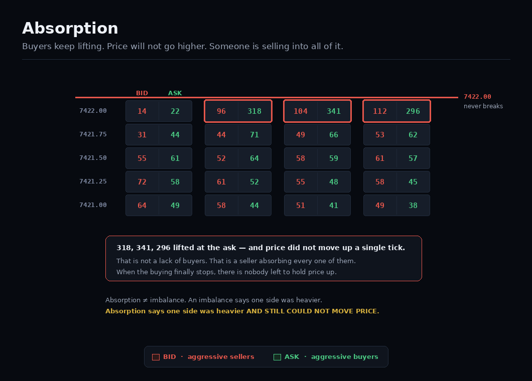Click the 112 bid cell in fourth column
This screenshot has width=532, height=381.
pyautogui.click(x=380, y=111)
